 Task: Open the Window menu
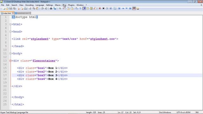(80, 5)
